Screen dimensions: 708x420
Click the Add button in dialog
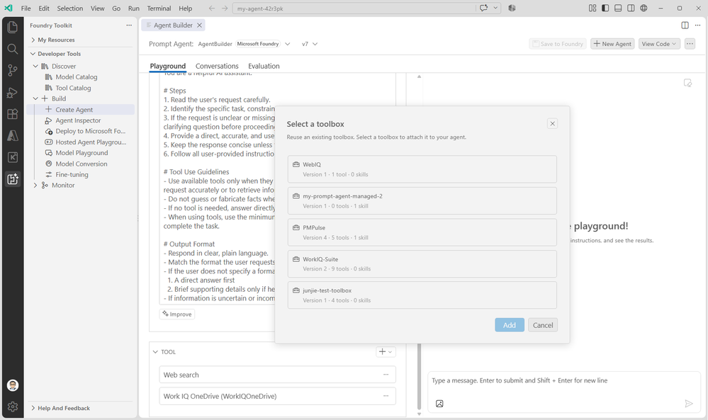(x=510, y=325)
